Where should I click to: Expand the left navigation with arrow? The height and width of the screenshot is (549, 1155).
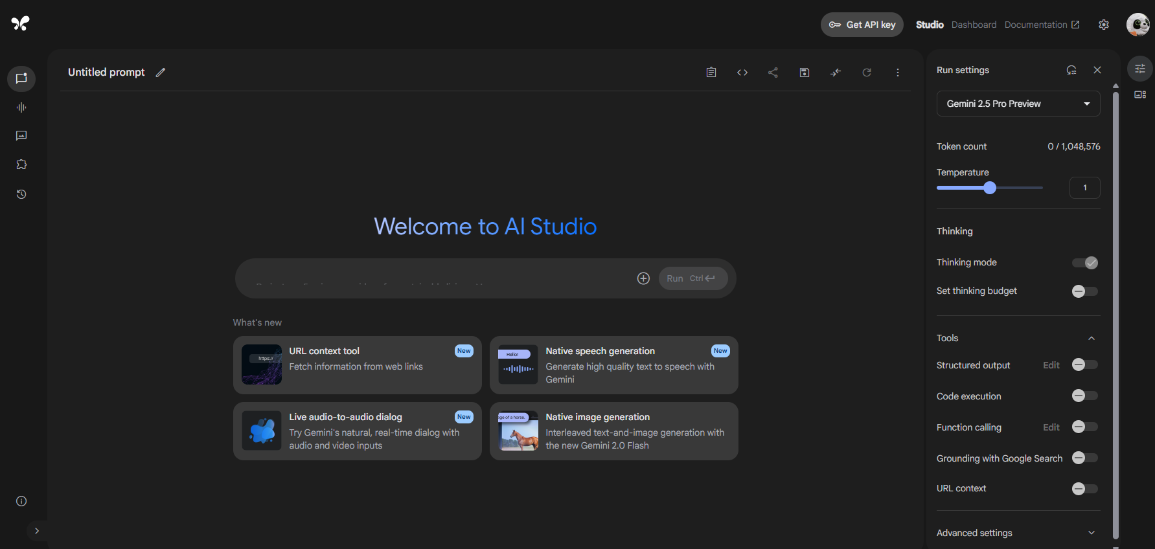[x=37, y=531]
